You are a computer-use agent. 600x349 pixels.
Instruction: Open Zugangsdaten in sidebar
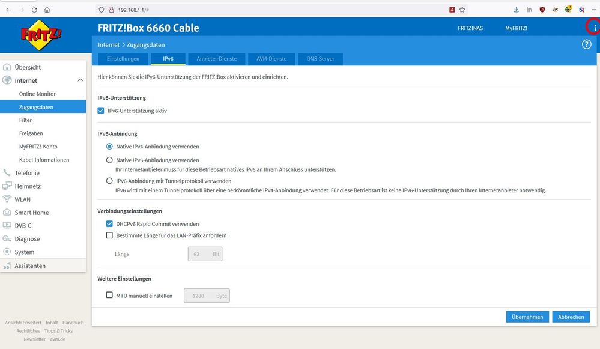point(43,107)
